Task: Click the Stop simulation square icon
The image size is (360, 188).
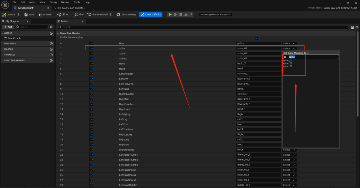Action: click(x=181, y=14)
